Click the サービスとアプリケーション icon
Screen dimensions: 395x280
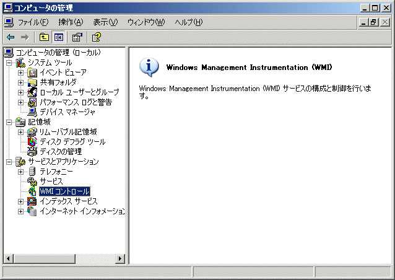click(x=20, y=162)
